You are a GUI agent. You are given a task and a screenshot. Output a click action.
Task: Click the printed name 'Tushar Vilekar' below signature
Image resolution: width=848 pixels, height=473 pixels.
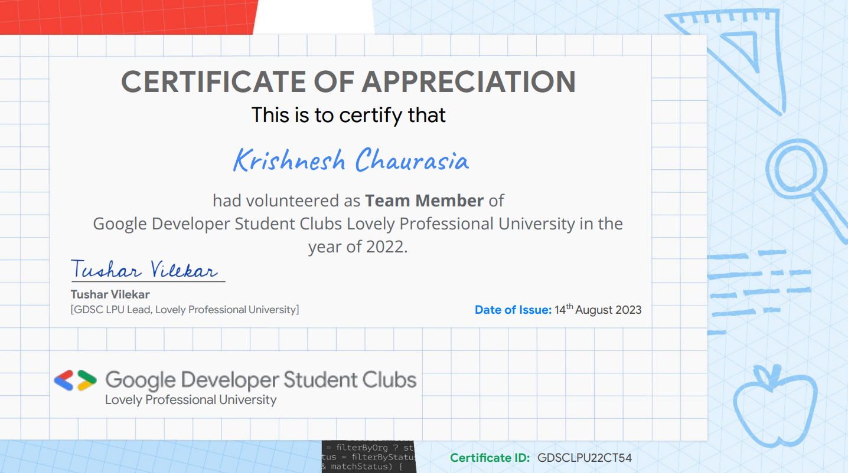110,294
